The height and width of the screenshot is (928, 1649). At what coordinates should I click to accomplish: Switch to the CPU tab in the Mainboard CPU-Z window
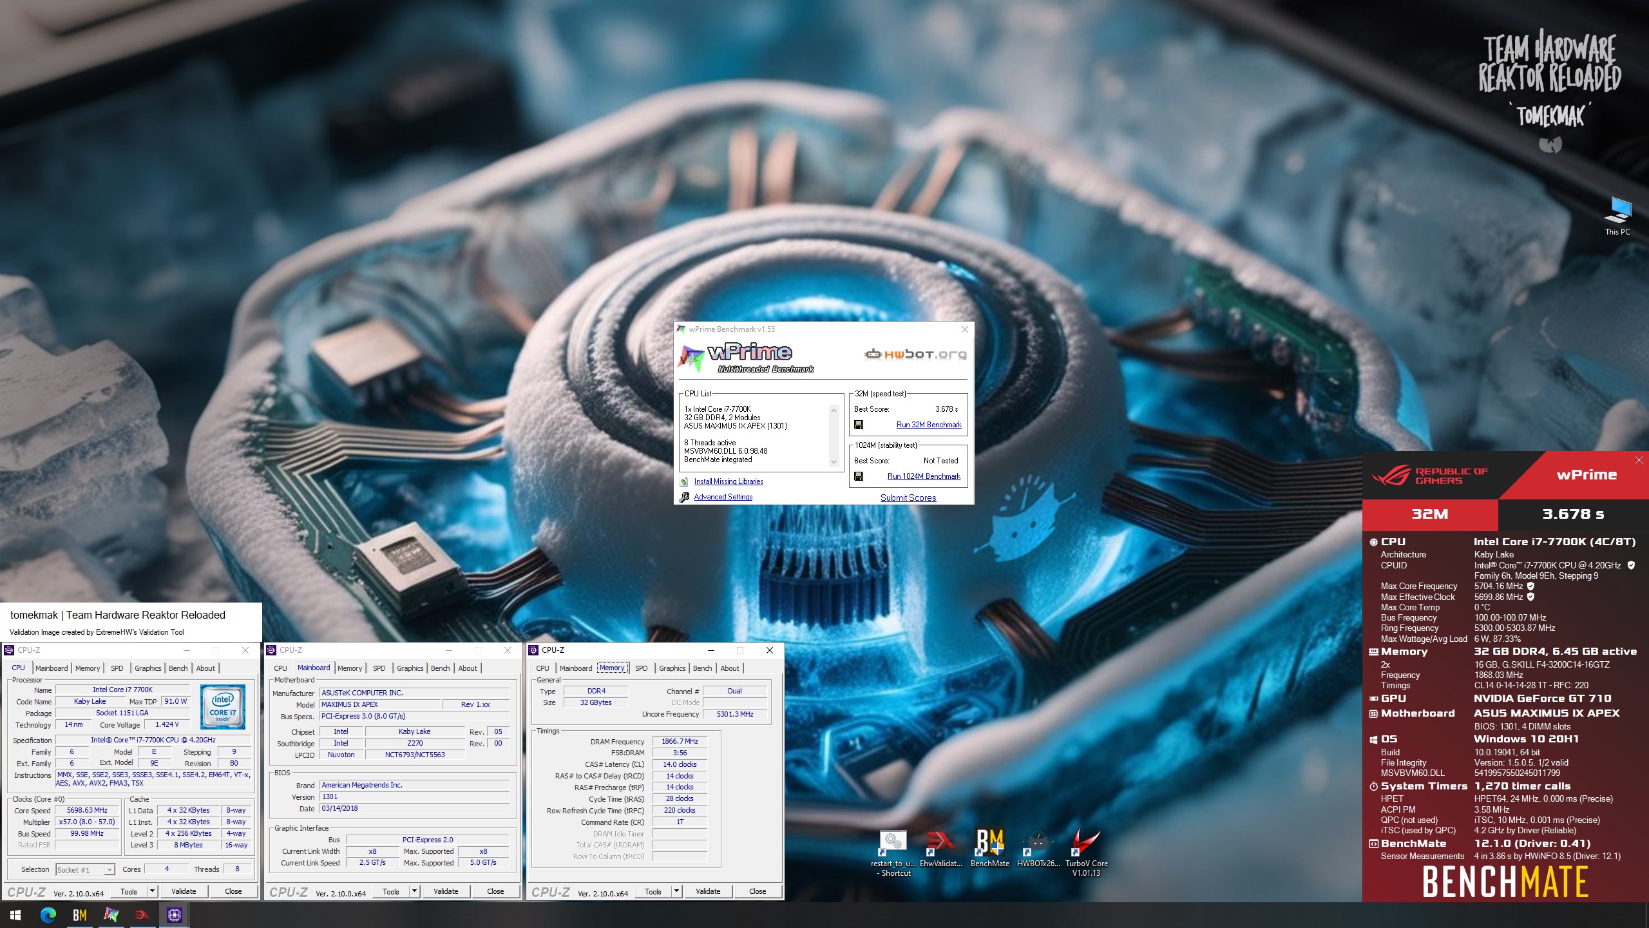tap(280, 668)
